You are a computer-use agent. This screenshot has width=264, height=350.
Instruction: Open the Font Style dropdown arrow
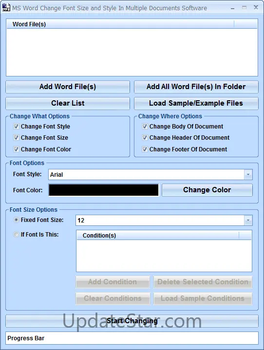[x=248, y=175]
